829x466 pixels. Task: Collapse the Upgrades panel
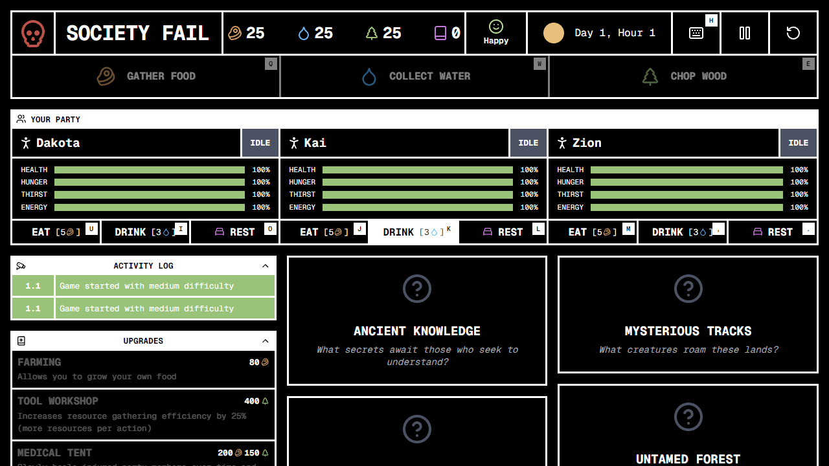pyautogui.click(x=265, y=341)
